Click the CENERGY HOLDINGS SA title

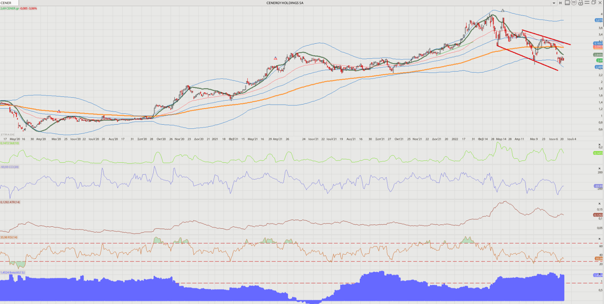point(285,3)
